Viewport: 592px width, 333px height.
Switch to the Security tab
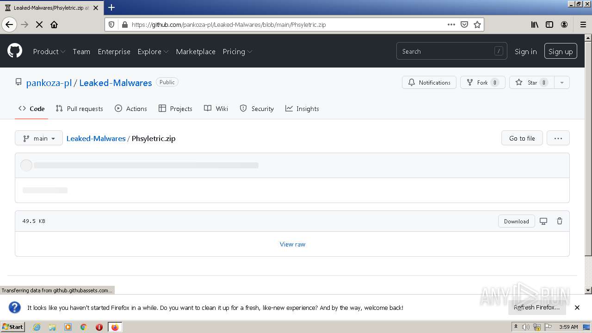(257, 109)
